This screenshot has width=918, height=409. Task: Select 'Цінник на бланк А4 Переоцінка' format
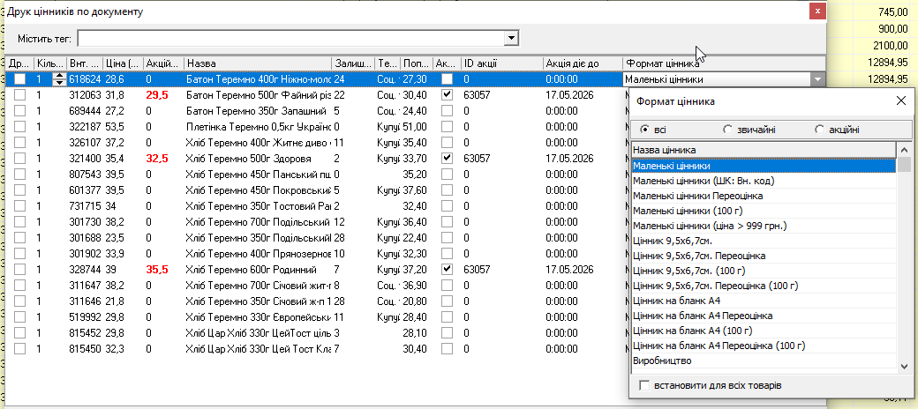764,316
